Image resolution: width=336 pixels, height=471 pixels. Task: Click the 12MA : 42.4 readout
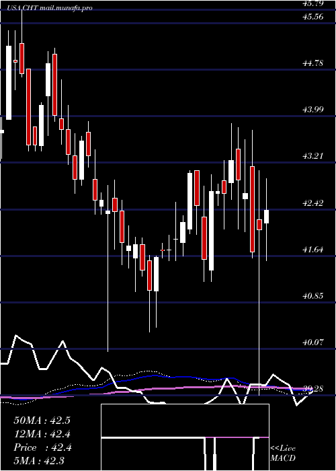pos(42,434)
